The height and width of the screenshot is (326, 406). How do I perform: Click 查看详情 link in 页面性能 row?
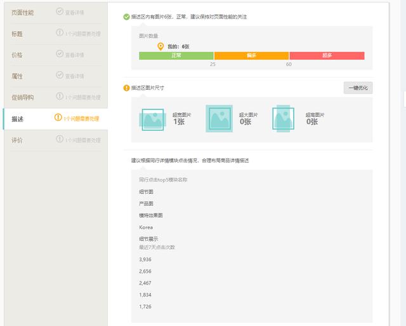(x=74, y=13)
